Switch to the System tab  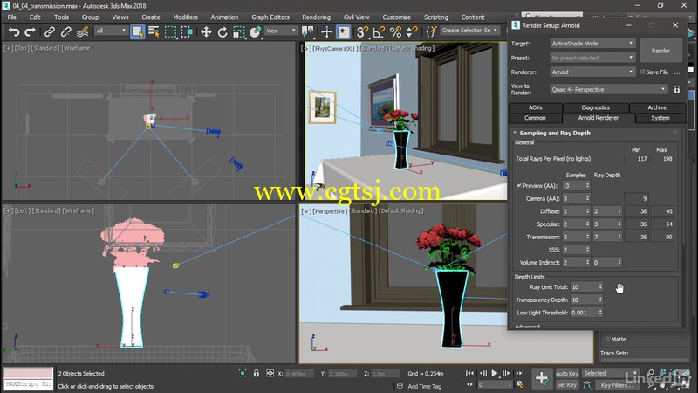[x=660, y=118]
